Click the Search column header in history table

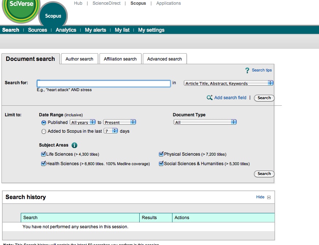click(80, 218)
